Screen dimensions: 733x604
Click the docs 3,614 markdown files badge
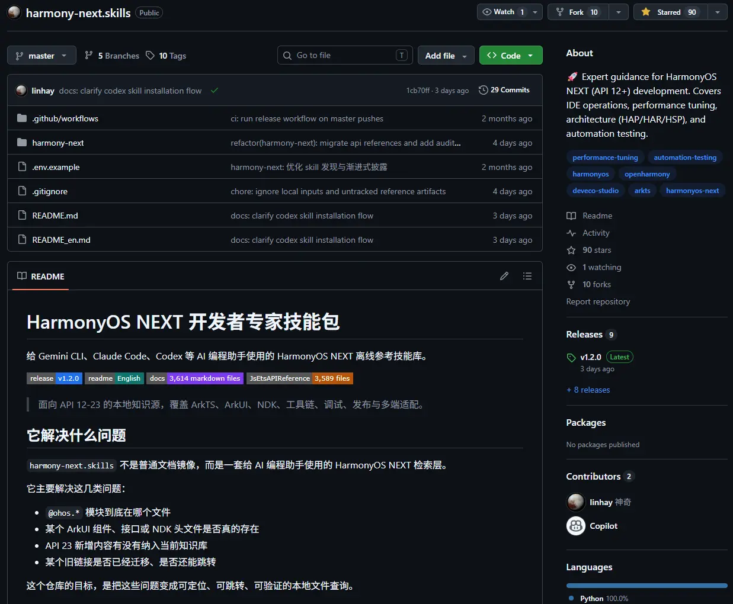(195, 378)
